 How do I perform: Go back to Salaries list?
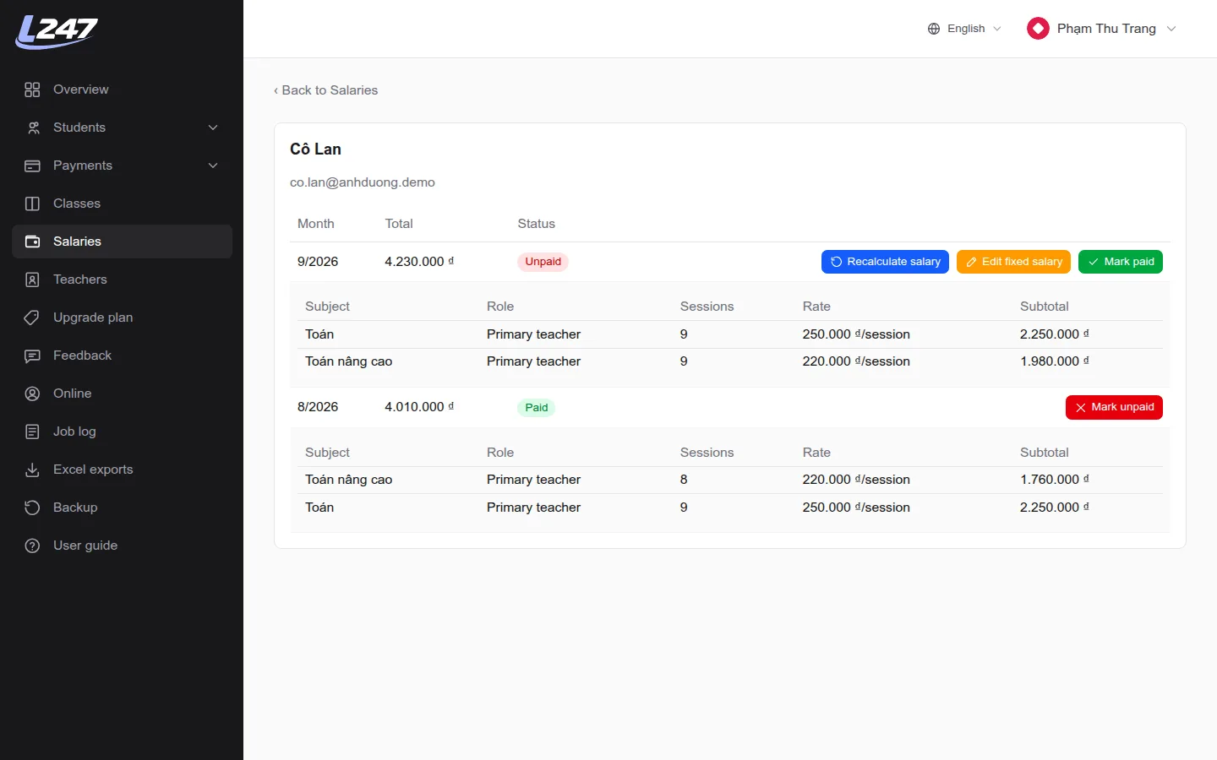pos(325,90)
